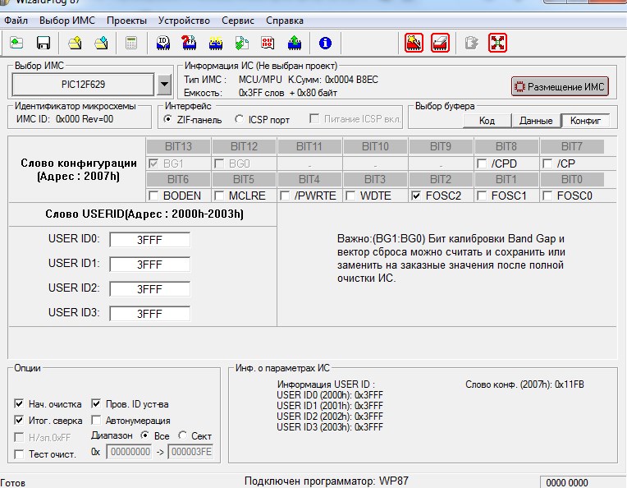The height and width of the screenshot is (488, 627).
Task: Enable the FOSC1 bit checkbox
Action: 482,196
